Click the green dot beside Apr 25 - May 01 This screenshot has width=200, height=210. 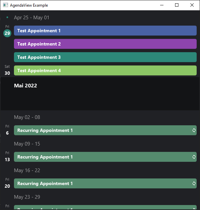[x=7, y=17]
